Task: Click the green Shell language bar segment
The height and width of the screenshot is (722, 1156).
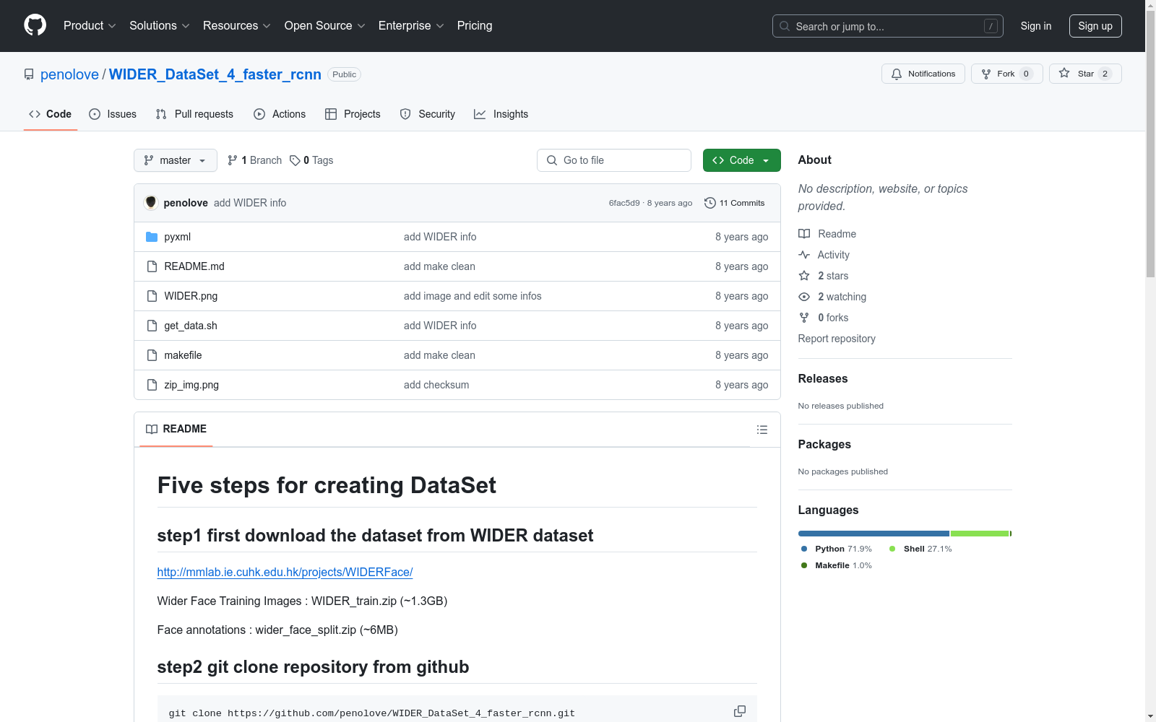Action: (x=979, y=534)
